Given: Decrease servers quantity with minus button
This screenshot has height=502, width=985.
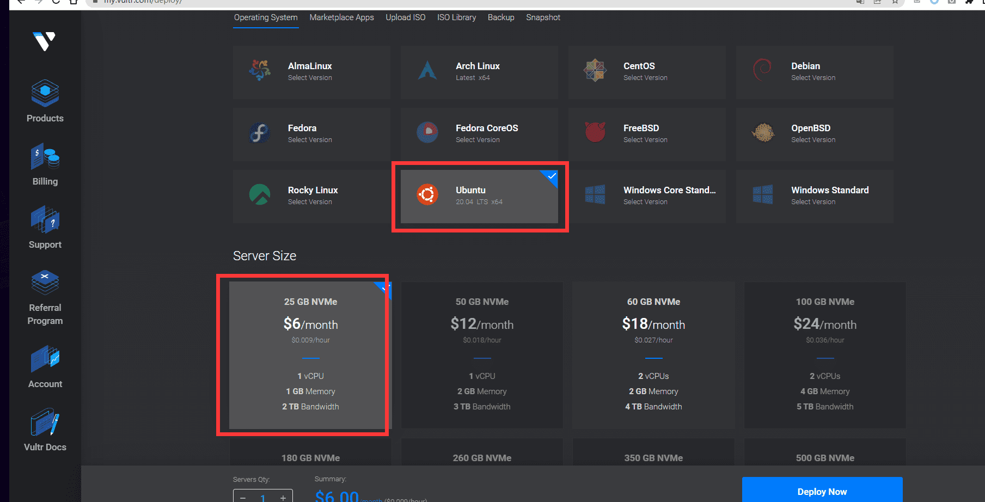Looking at the screenshot, I should click(243, 498).
